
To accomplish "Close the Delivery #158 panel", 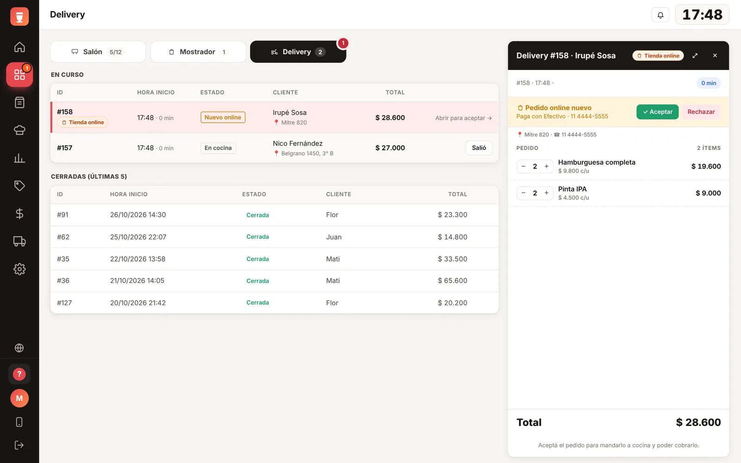I will coord(715,56).
